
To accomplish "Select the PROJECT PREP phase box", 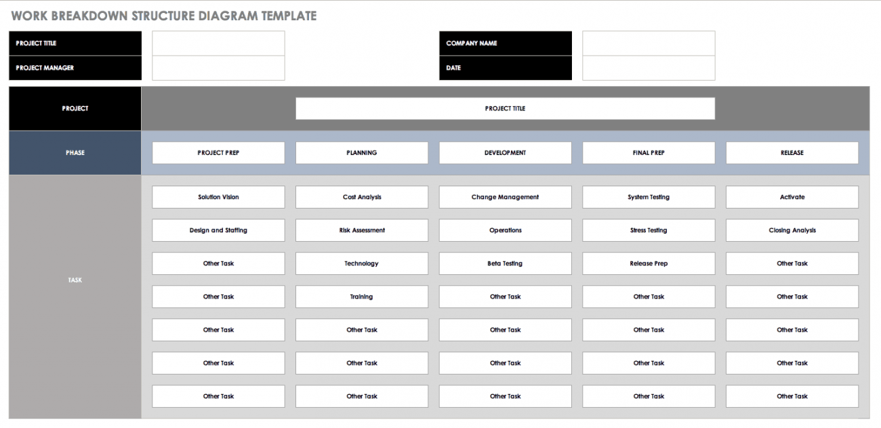I will tap(218, 152).
